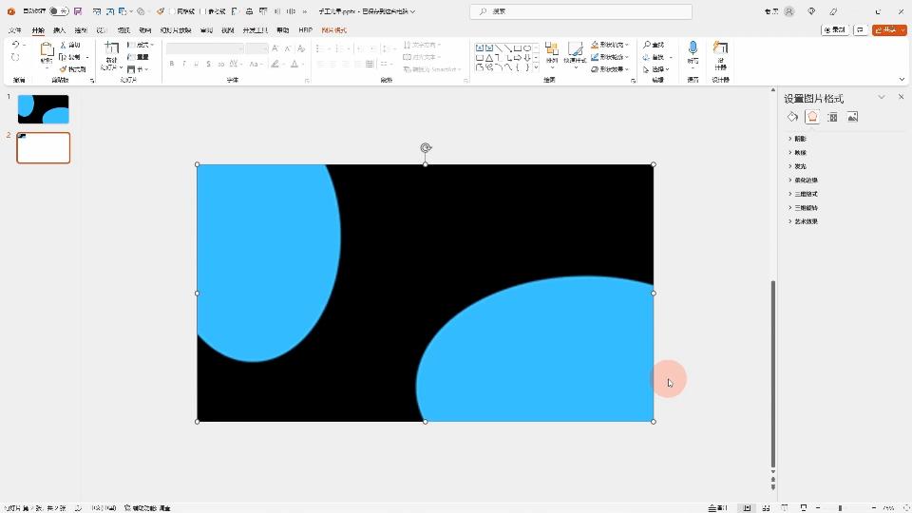Select slide 1 thumbnail in the panel
This screenshot has height=513, width=912.
[x=44, y=109]
